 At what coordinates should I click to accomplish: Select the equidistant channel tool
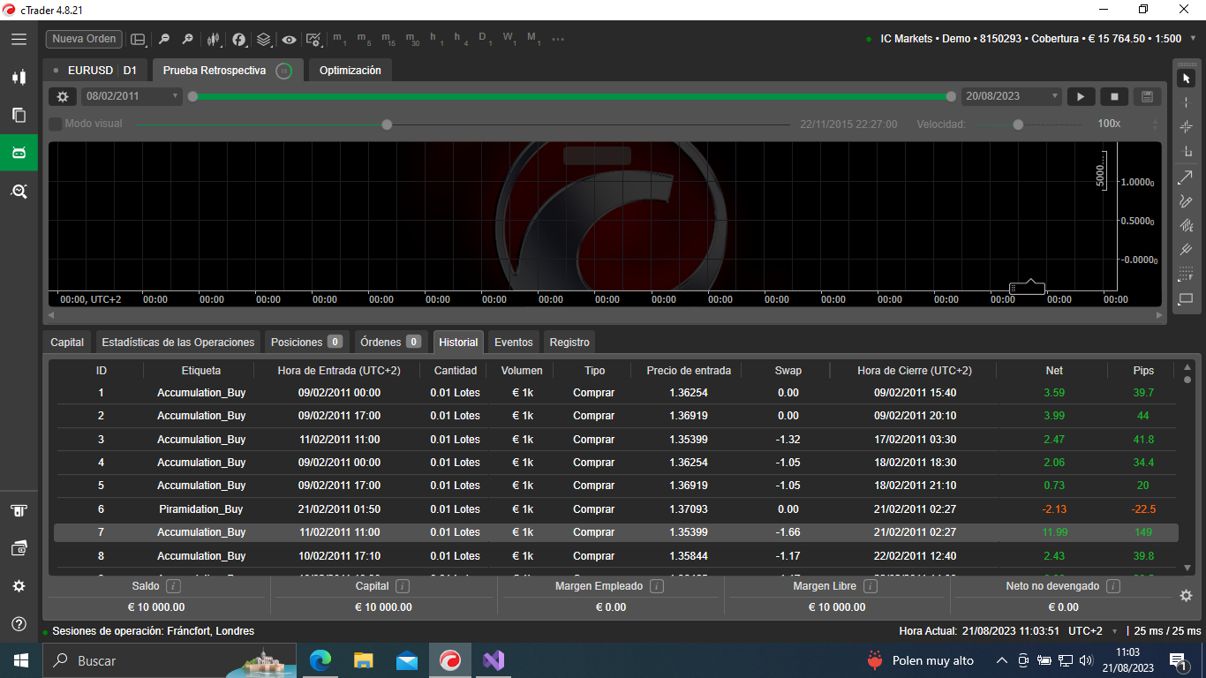1186,225
